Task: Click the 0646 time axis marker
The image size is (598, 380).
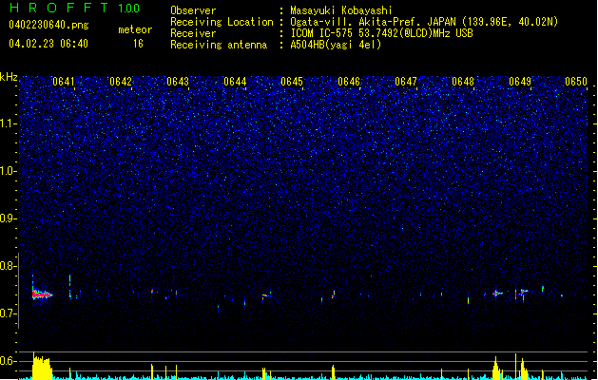Action: [x=349, y=82]
